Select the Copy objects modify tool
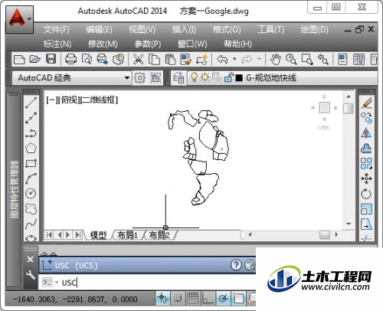This screenshot has width=383, height=311. (366, 118)
